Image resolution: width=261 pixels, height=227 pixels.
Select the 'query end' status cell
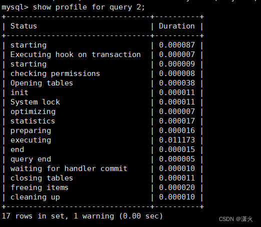coord(30,159)
